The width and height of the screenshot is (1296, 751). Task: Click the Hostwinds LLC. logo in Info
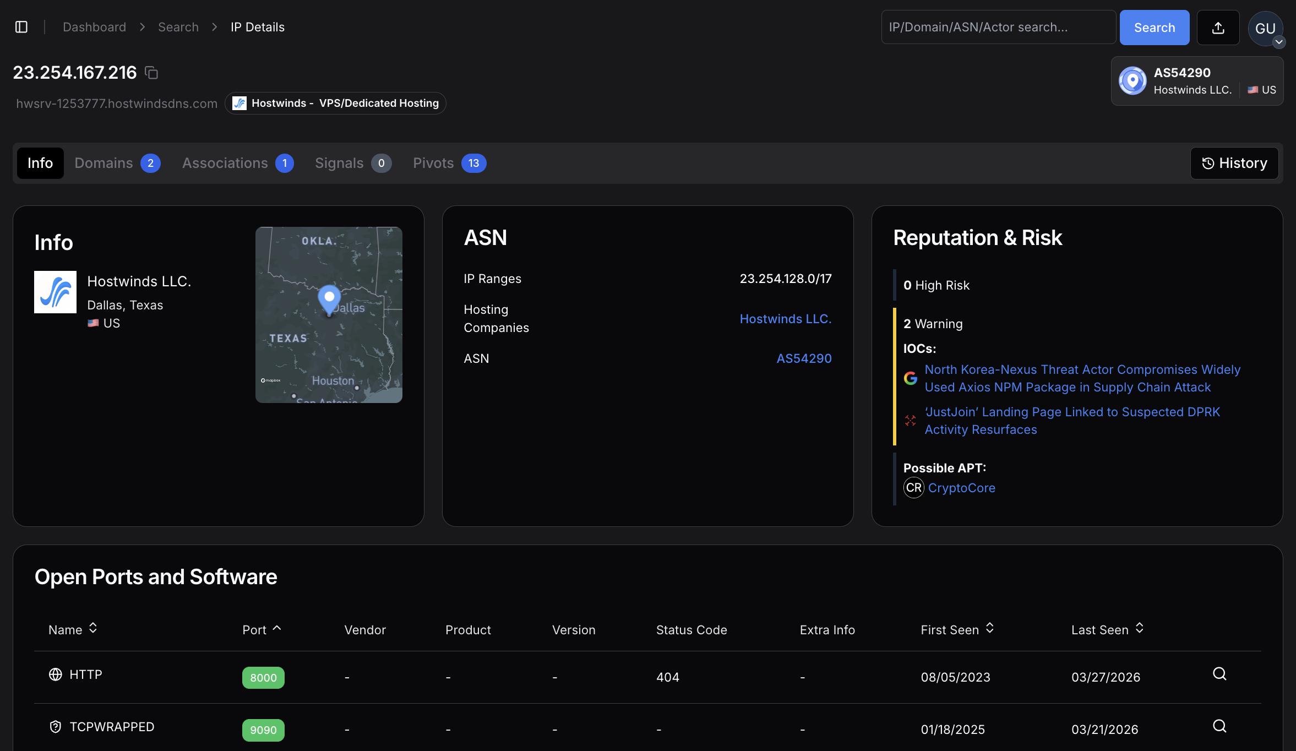click(55, 292)
